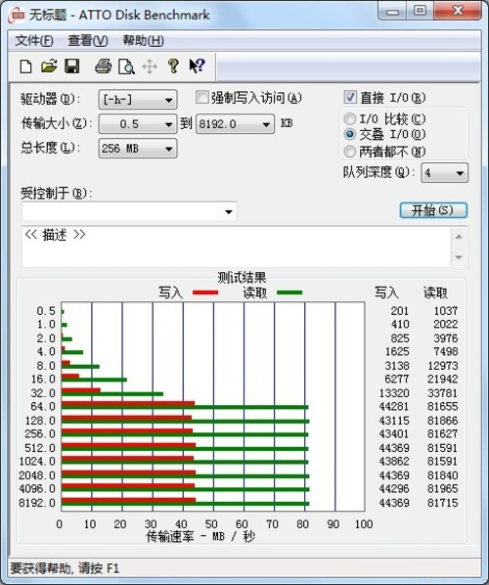Click the 8192.0 row green read bar
Image resolution: width=489 pixels, height=585 pixels.
pyautogui.click(x=186, y=504)
